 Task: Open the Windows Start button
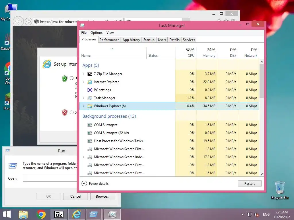coord(7,214)
